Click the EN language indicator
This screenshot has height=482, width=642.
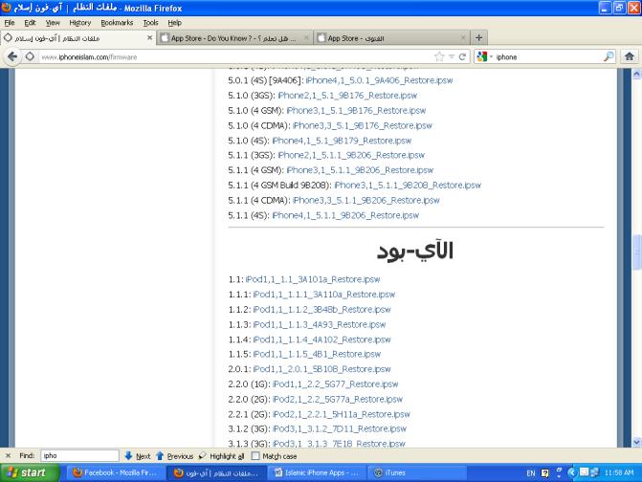pos(531,473)
